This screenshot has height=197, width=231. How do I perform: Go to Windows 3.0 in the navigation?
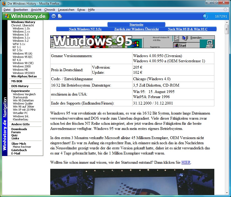tap(21, 35)
